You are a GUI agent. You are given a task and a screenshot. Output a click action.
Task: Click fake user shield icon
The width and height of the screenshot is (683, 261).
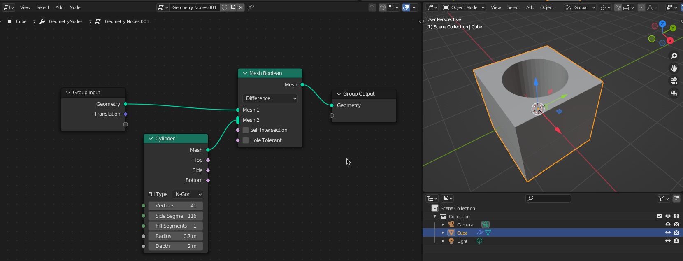click(x=225, y=7)
